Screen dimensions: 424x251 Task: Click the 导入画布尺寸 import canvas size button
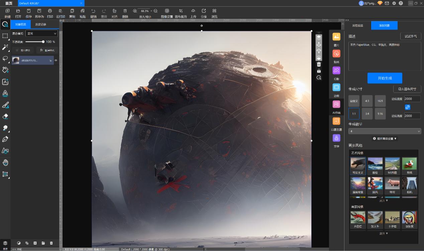pyautogui.click(x=407, y=89)
